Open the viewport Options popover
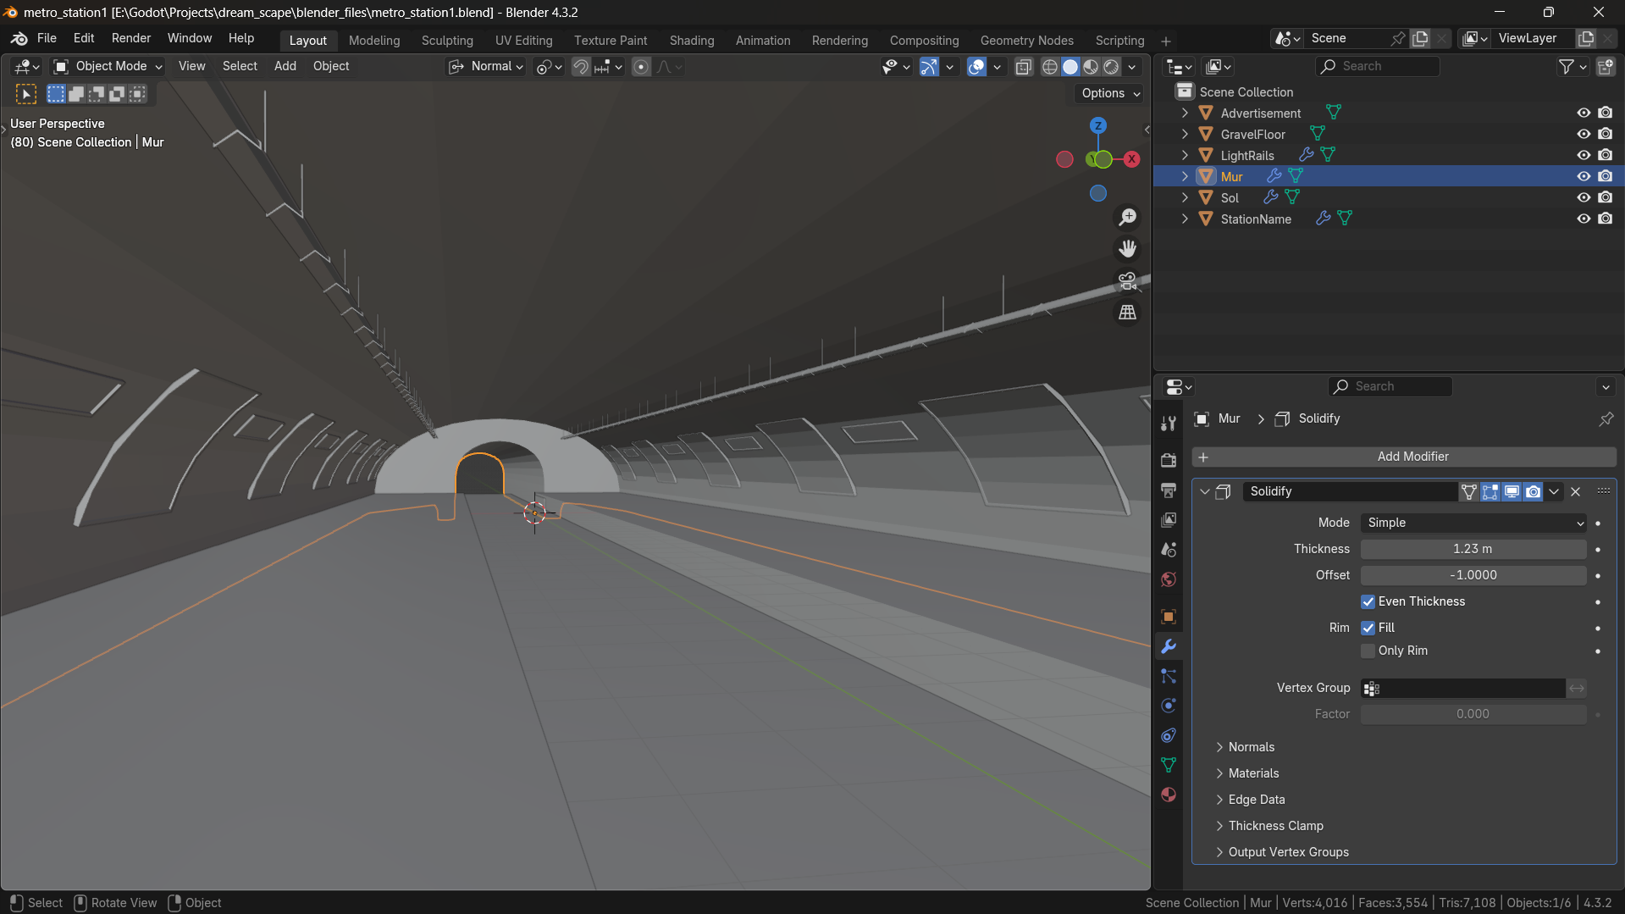The width and height of the screenshot is (1625, 914). click(1111, 93)
